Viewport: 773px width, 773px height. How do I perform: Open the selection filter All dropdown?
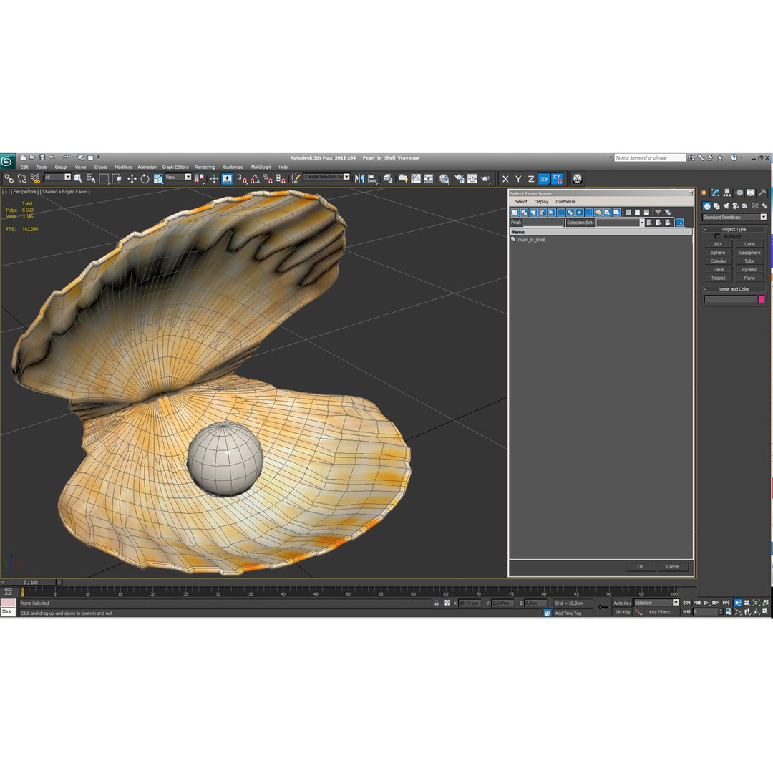[x=58, y=177]
